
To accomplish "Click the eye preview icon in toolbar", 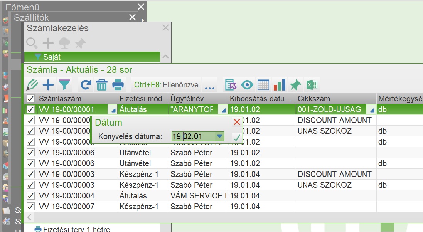I will tap(247, 85).
